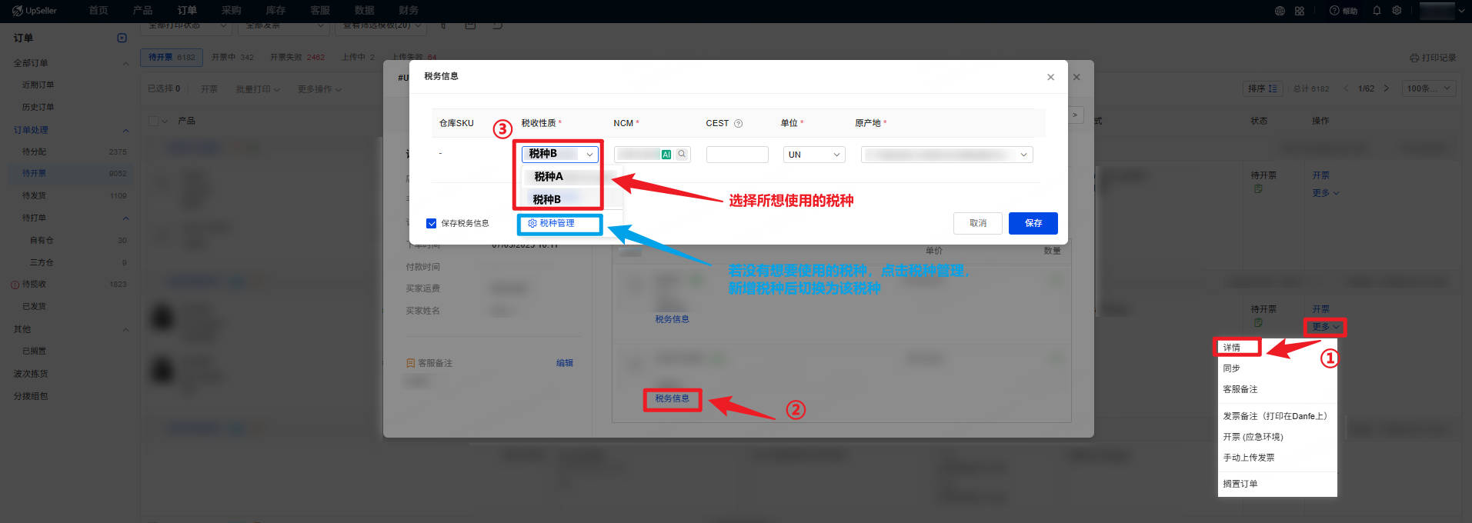Collapse the 订单 sidebar using its toggle icon
Image resolution: width=1472 pixels, height=523 pixels.
(x=122, y=38)
